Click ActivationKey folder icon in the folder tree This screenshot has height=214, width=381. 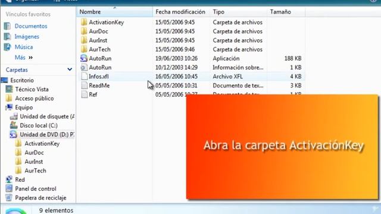(x=18, y=143)
